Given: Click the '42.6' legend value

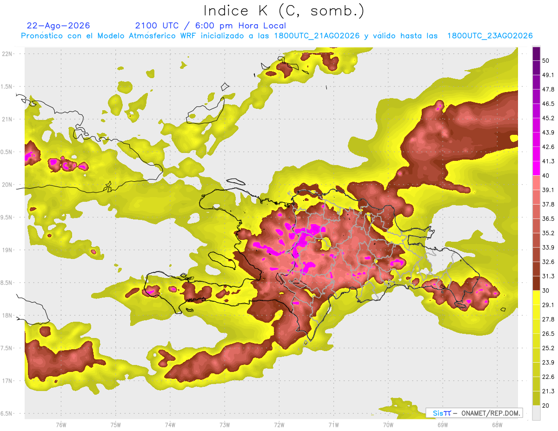Looking at the screenshot, I should 548,147.
